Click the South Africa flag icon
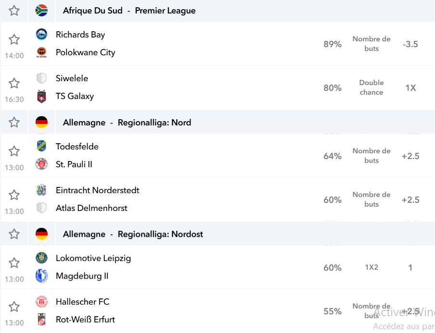The image size is (435, 333). point(42,11)
